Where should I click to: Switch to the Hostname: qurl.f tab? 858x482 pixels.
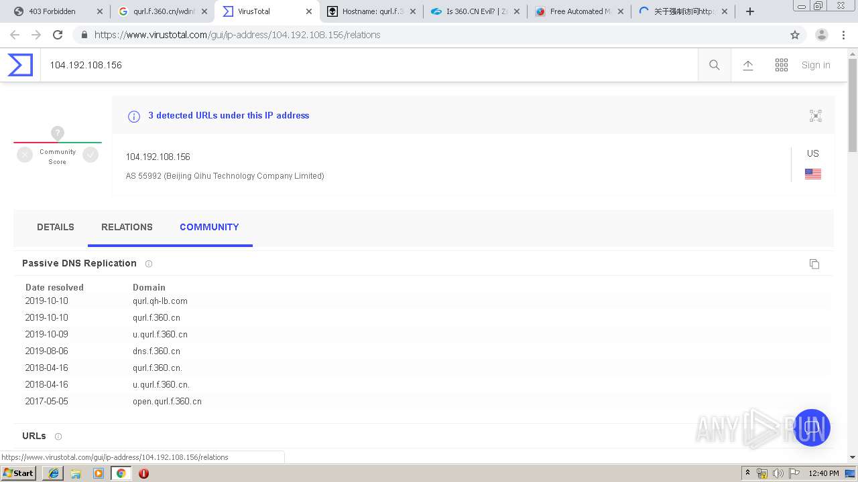371,11
